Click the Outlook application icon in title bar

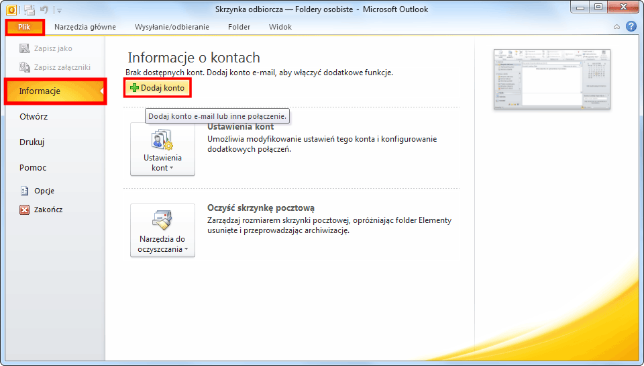pos(11,9)
